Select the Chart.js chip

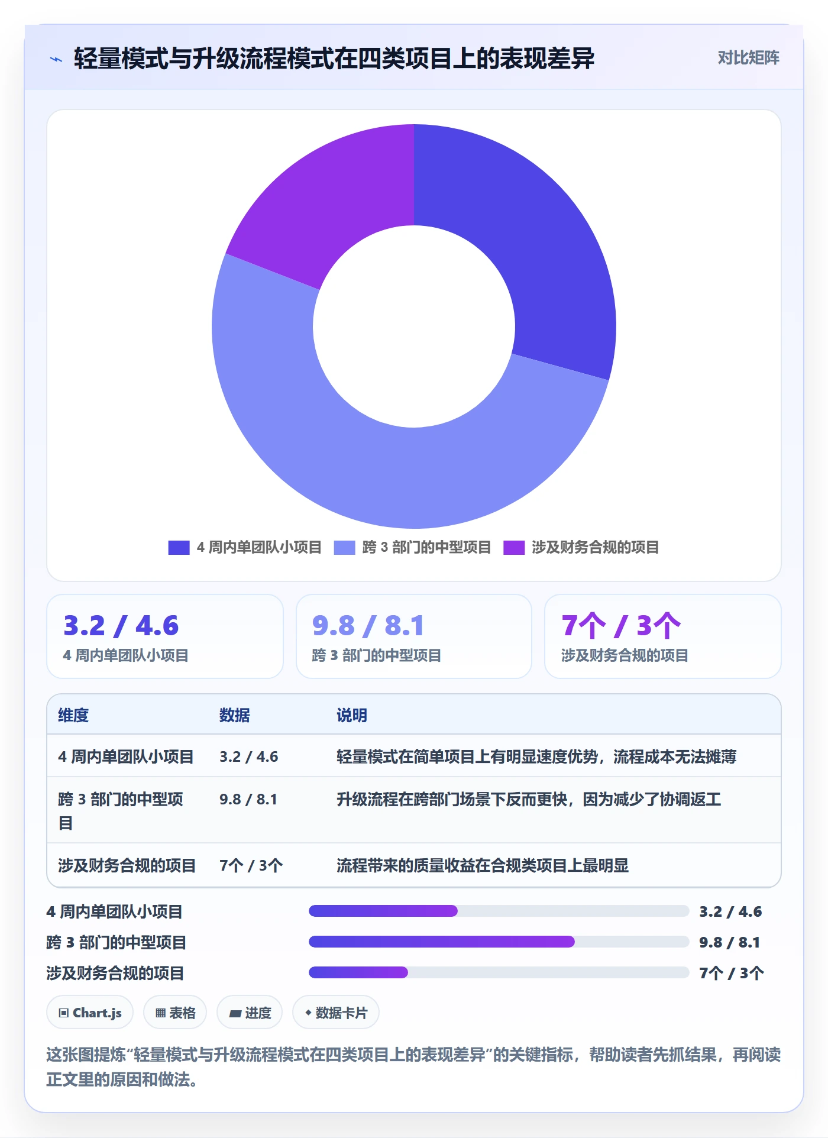pos(90,1013)
